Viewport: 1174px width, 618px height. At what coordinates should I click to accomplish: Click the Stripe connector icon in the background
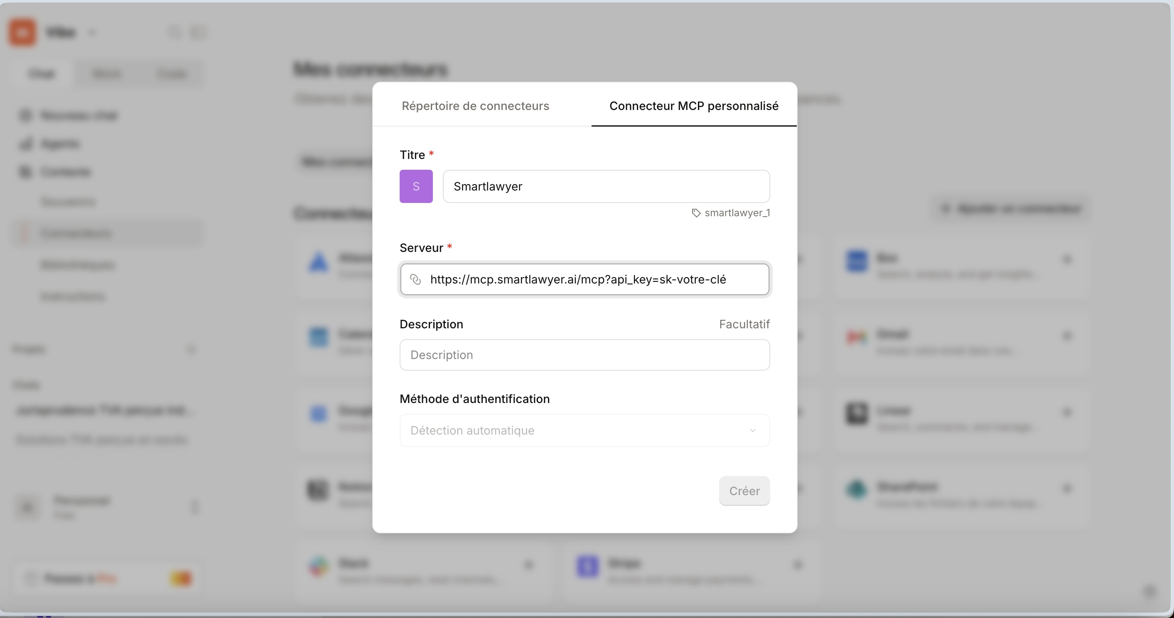587,567
